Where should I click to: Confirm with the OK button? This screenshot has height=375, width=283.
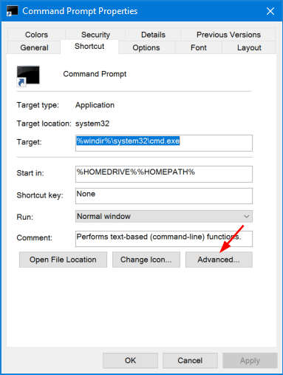click(x=130, y=360)
